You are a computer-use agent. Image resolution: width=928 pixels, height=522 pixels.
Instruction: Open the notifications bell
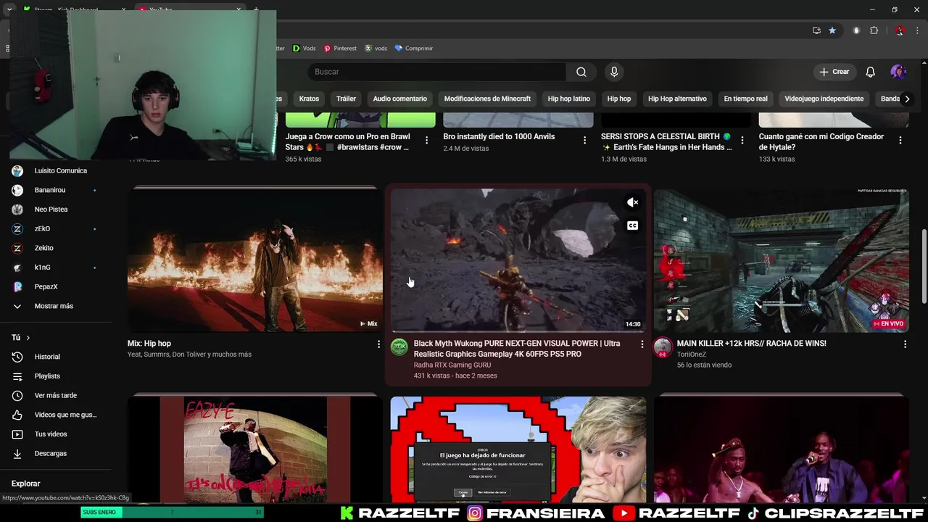(870, 72)
